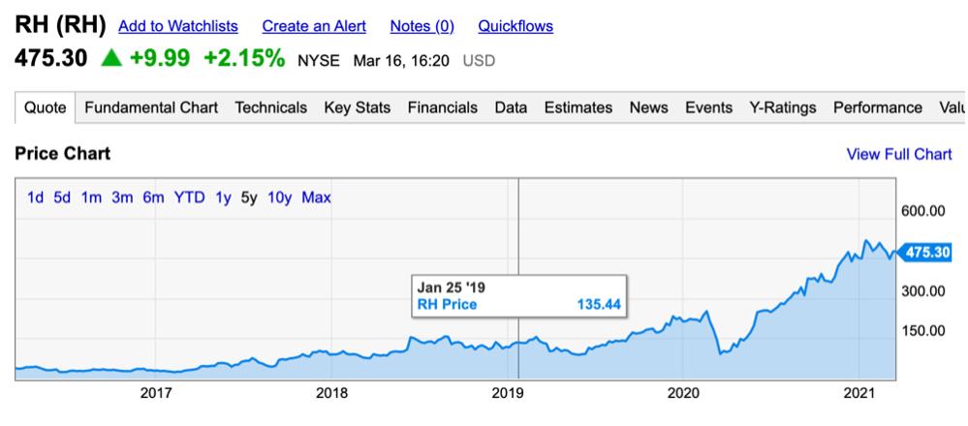Click View Full Chart link
Image resolution: width=968 pixels, height=426 pixels.
click(x=899, y=154)
